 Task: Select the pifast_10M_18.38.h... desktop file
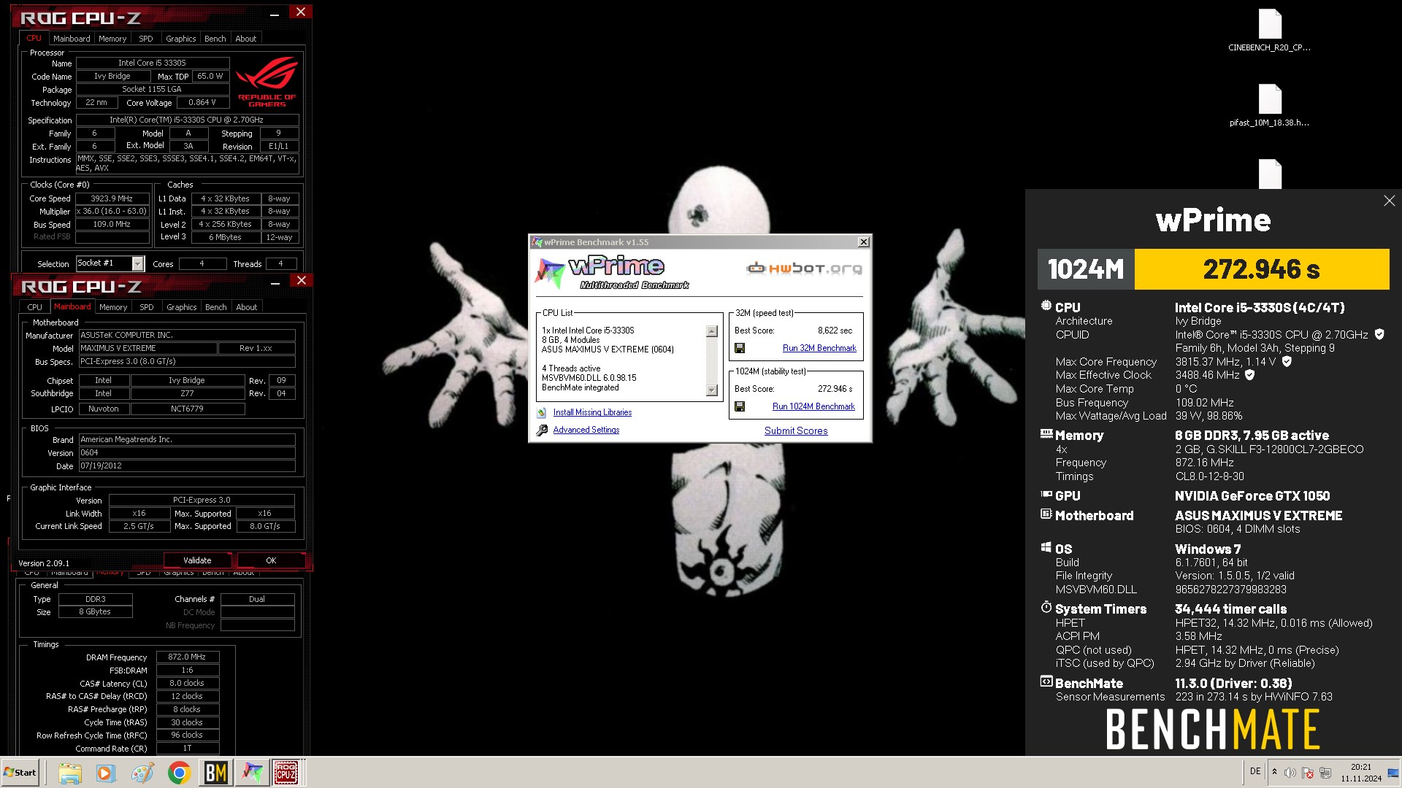1270,105
